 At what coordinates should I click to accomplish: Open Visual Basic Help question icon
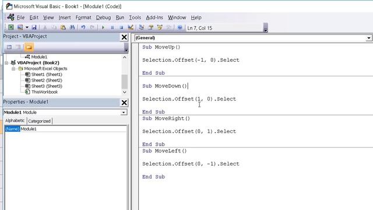tap(180, 27)
